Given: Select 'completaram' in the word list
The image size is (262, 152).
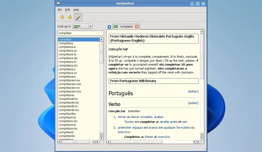Looking at the screenshot, I should tap(79, 77).
